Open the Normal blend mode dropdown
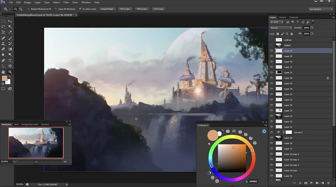Viewport: 336px width, 187px height. (x=281, y=28)
